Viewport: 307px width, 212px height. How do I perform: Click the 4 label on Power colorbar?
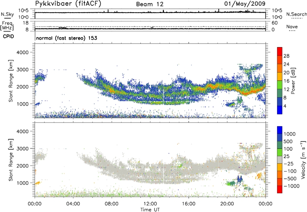click(x=285, y=106)
